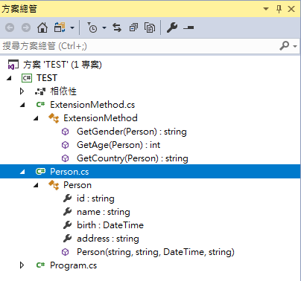Click the search magnifier icon

285,45
